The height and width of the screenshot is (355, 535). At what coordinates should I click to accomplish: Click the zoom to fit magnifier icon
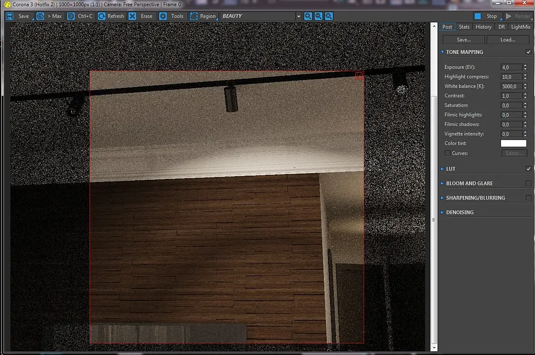coord(329,16)
